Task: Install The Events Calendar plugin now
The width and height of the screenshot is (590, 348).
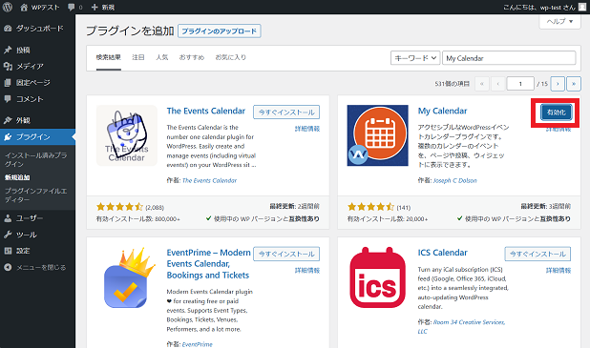Action: point(286,112)
